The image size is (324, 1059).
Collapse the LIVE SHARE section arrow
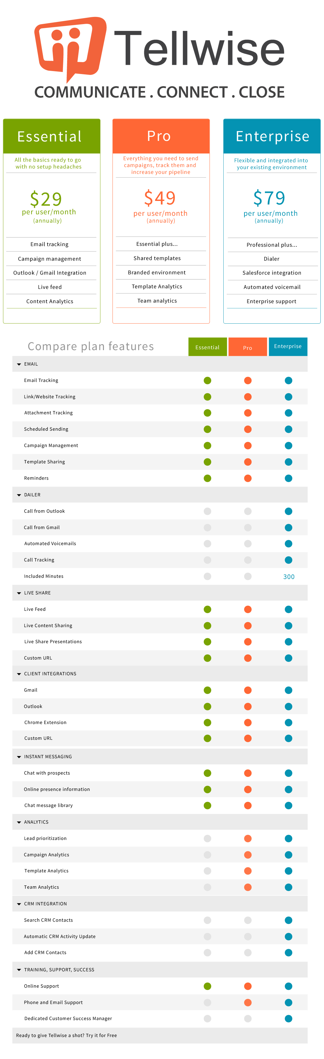point(19,593)
